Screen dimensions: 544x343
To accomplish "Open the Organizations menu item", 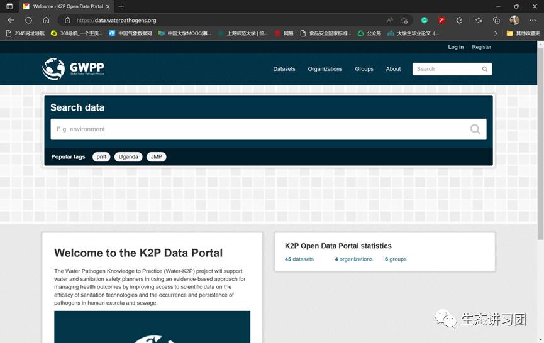I will pos(325,69).
